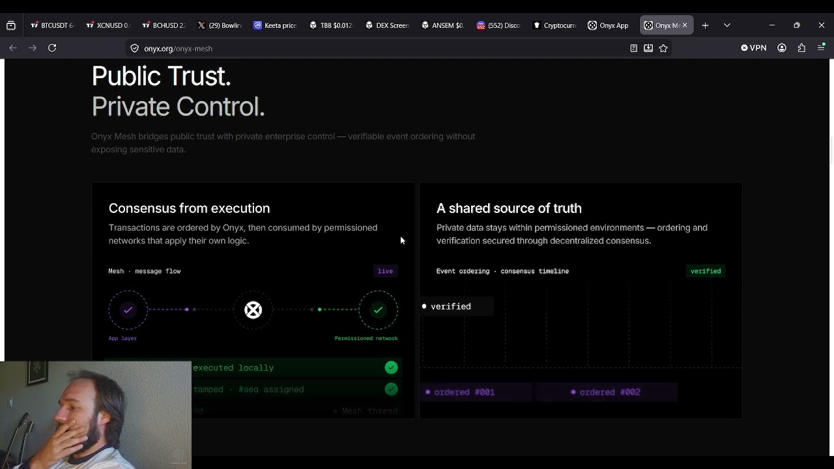Switch to the XCNUSD tab
Image resolution: width=834 pixels, height=469 pixels.
click(109, 25)
